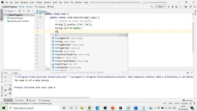Click the 9:11 line:column position indicator
Screen dimensions: 197x111
tap(165, 104)
